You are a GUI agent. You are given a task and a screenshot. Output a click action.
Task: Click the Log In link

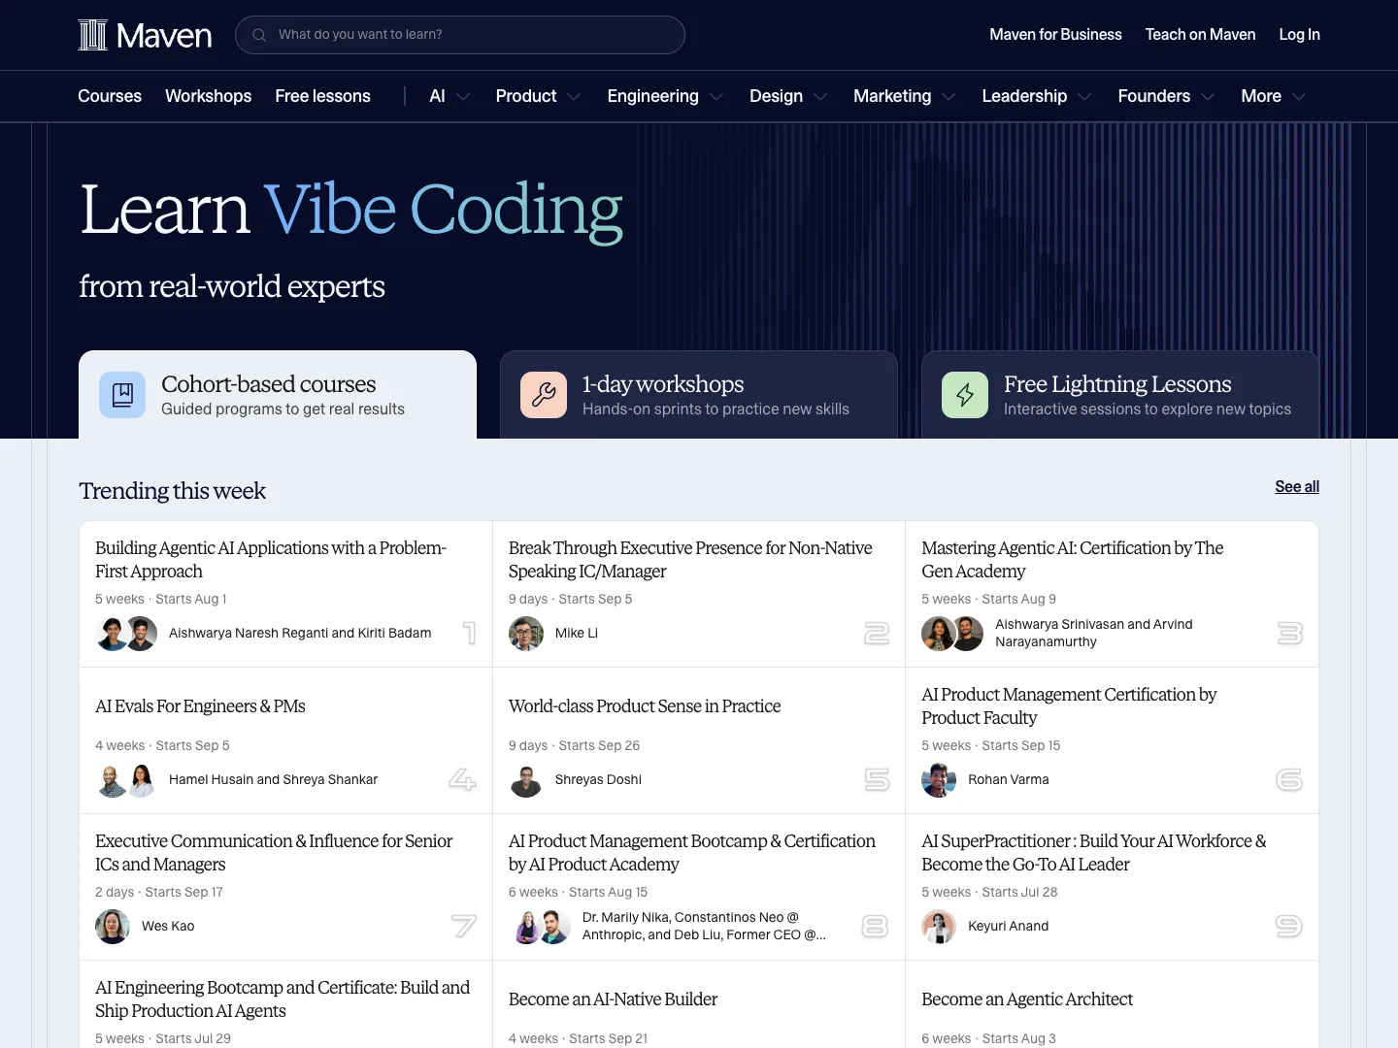click(x=1299, y=35)
